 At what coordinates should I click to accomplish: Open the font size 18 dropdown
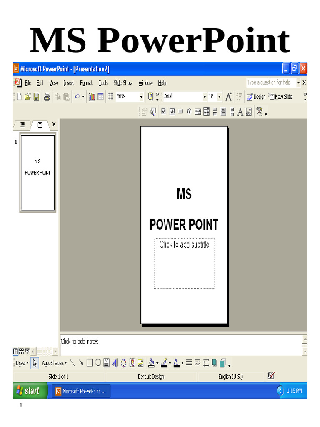pos(220,97)
